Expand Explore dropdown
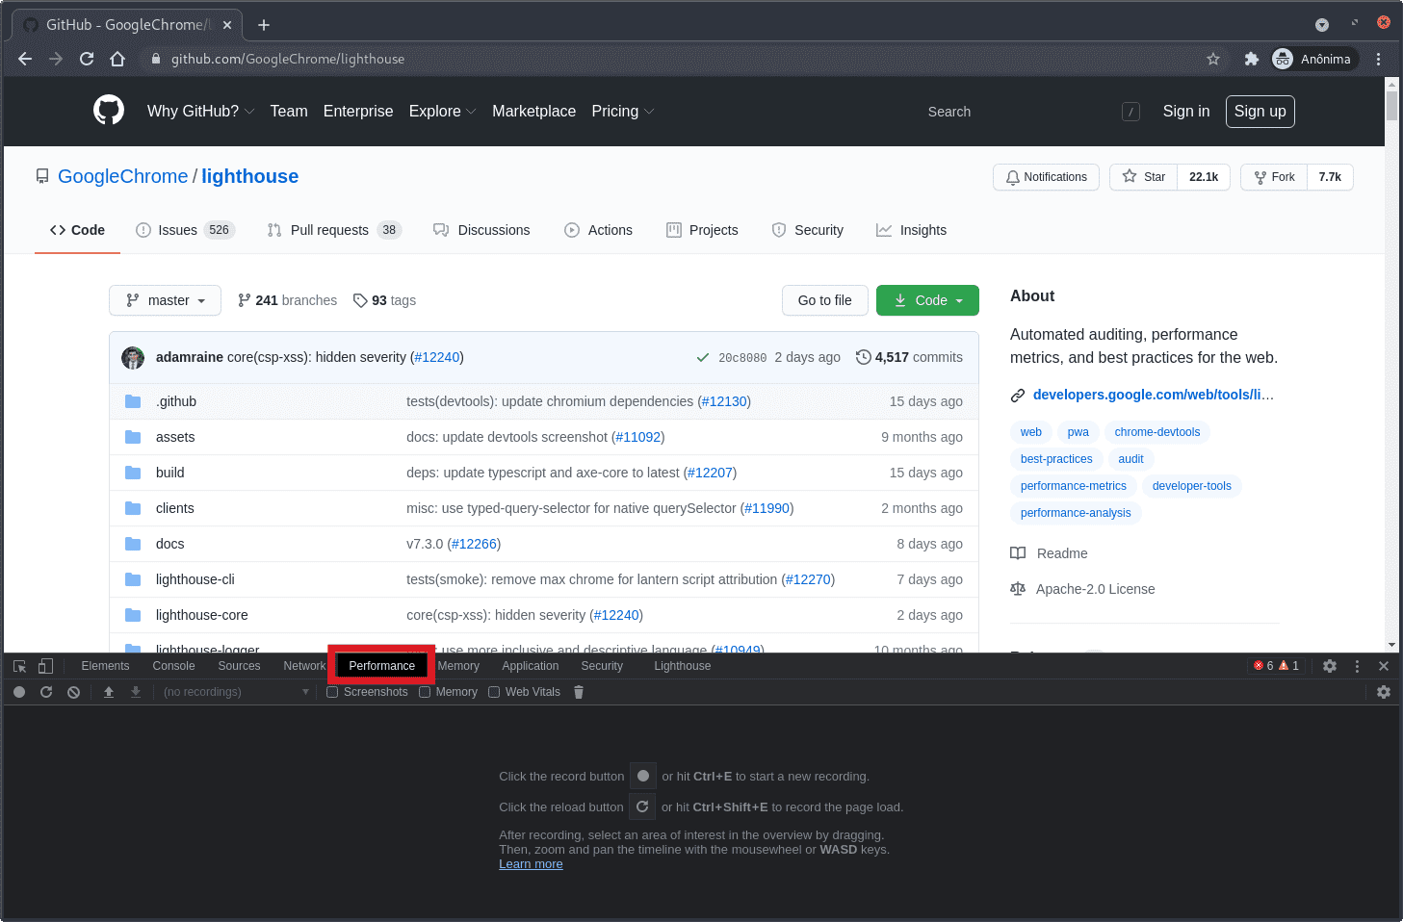The height and width of the screenshot is (922, 1403). [x=442, y=112]
